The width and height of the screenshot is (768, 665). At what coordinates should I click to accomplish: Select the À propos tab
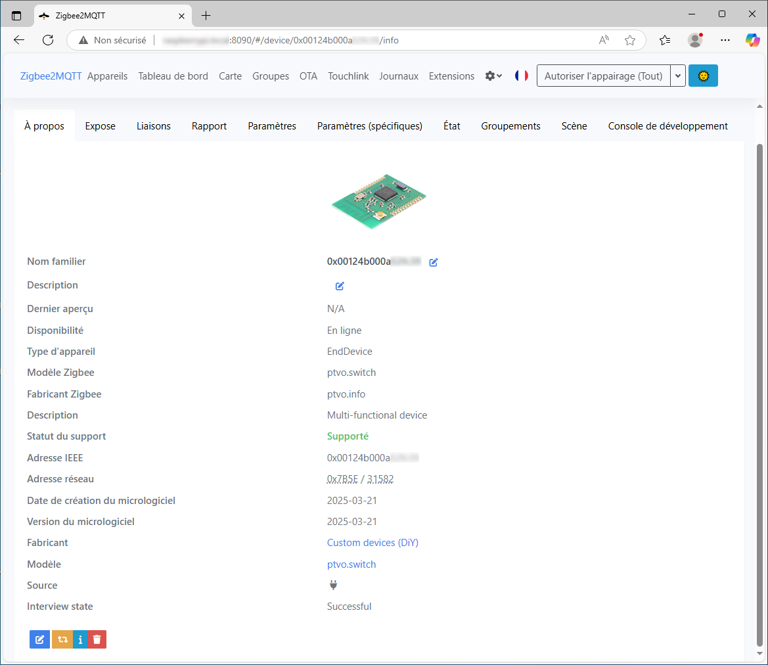[x=44, y=126]
